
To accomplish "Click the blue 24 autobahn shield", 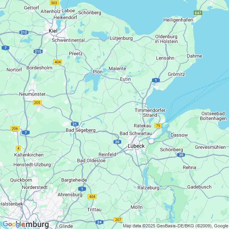I will tap(99, 222).
